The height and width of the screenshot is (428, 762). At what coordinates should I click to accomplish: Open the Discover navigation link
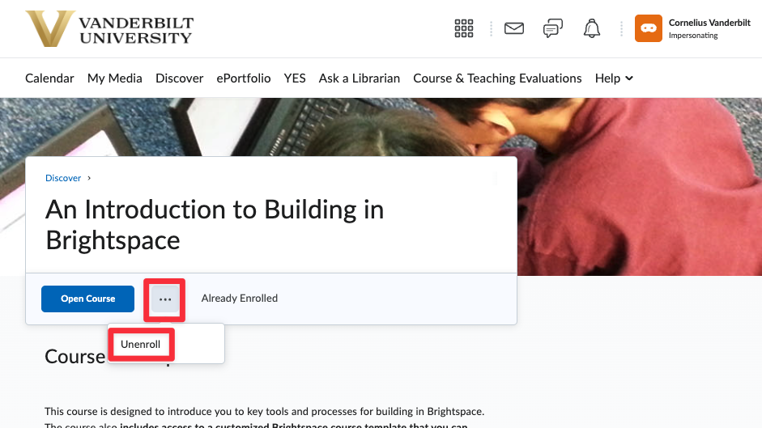(x=180, y=78)
